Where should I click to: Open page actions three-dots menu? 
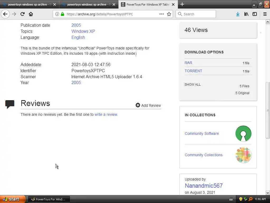point(162,14)
